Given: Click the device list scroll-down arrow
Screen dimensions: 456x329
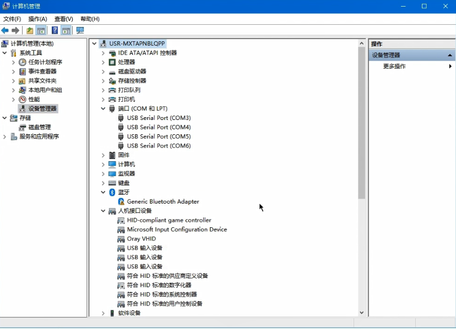Looking at the screenshot, I should (361, 312).
